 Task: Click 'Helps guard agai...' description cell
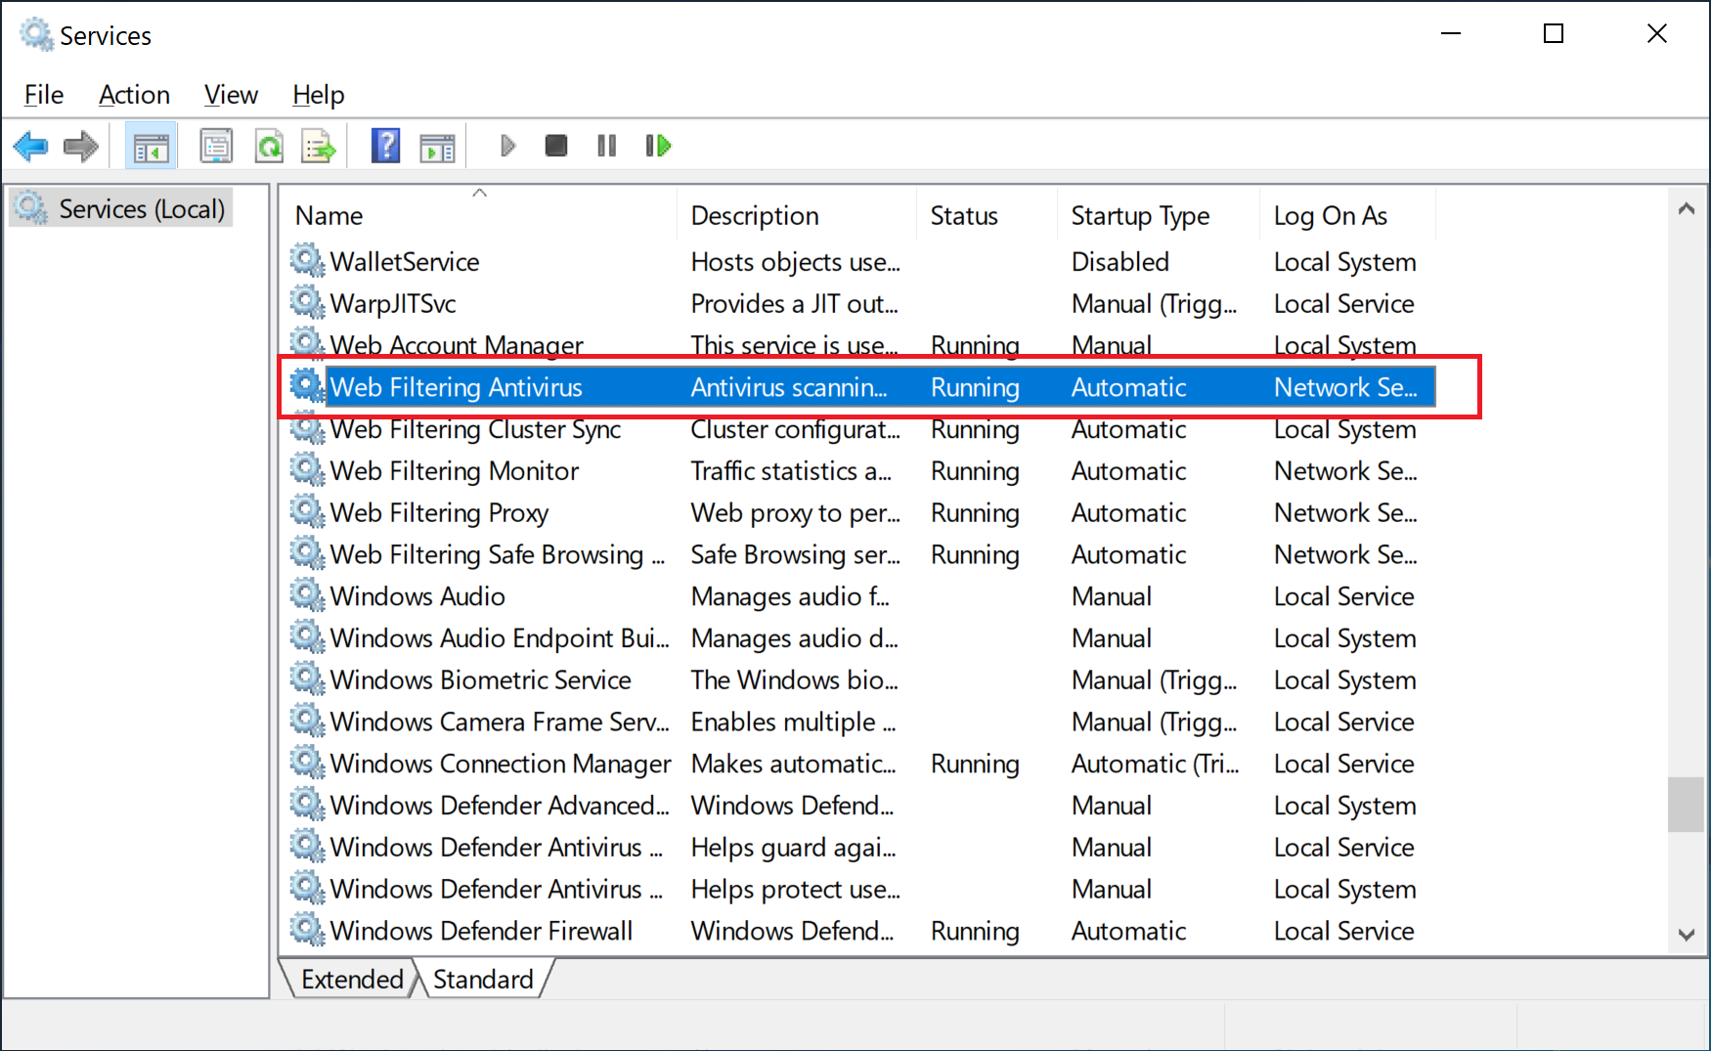point(793,848)
